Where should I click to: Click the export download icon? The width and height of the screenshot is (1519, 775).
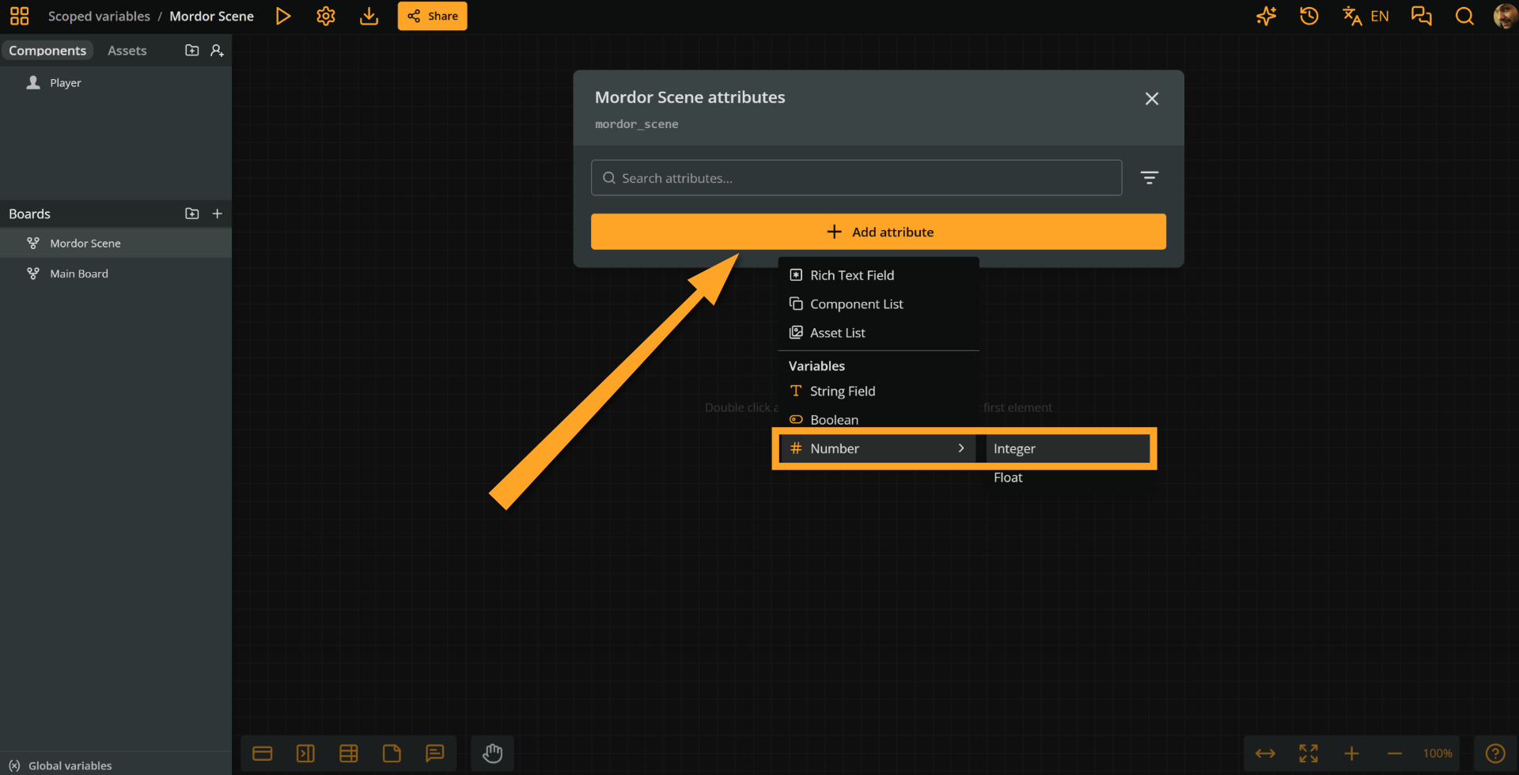click(x=369, y=16)
